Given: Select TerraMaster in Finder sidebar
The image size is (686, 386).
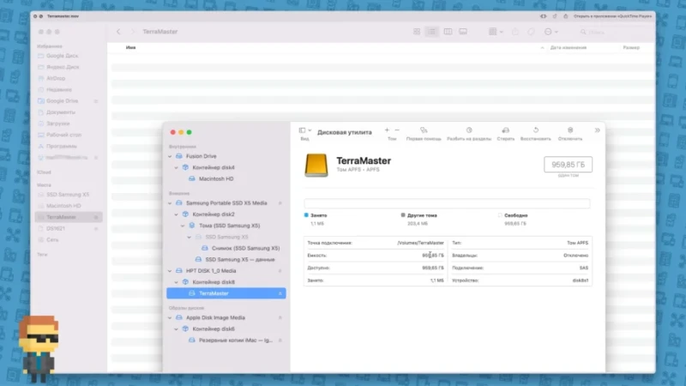Looking at the screenshot, I should [x=69, y=217].
